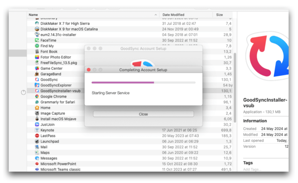The height and width of the screenshot is (183, 298).
Task: Sort the list by Size column
Action: (223, 15)
